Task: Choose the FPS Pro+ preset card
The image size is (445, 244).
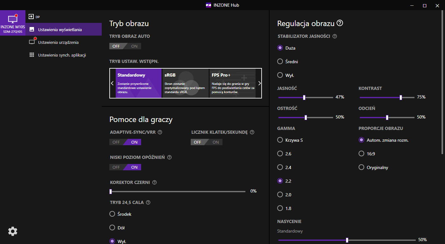Action: [x=233, y=83]
